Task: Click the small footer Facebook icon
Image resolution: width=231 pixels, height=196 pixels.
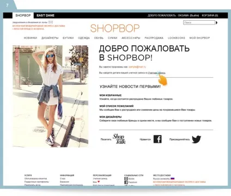Action: coord(126,182)
